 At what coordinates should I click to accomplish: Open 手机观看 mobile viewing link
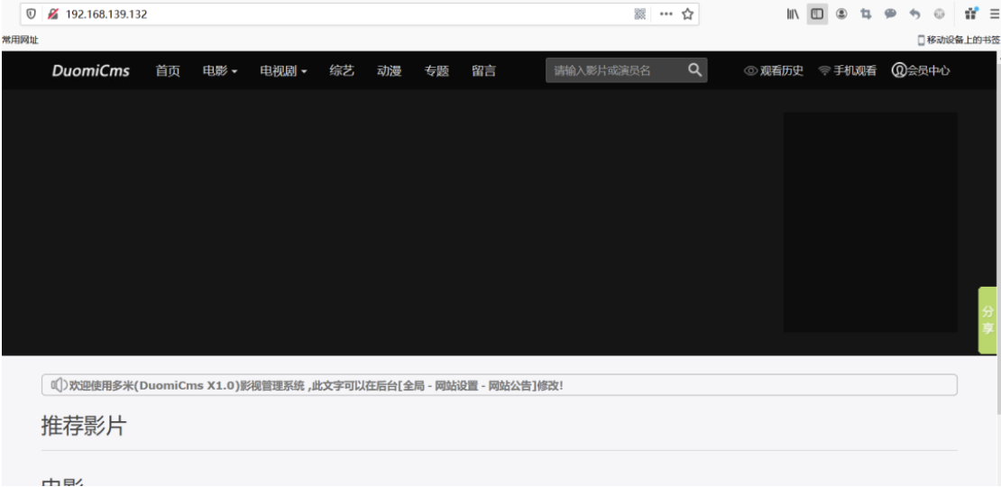click(855, 71)
